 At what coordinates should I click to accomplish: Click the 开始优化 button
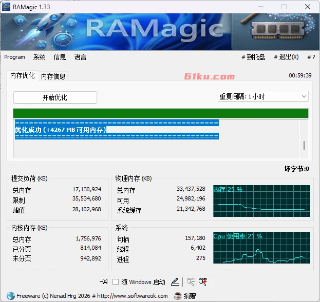(55, 97)
